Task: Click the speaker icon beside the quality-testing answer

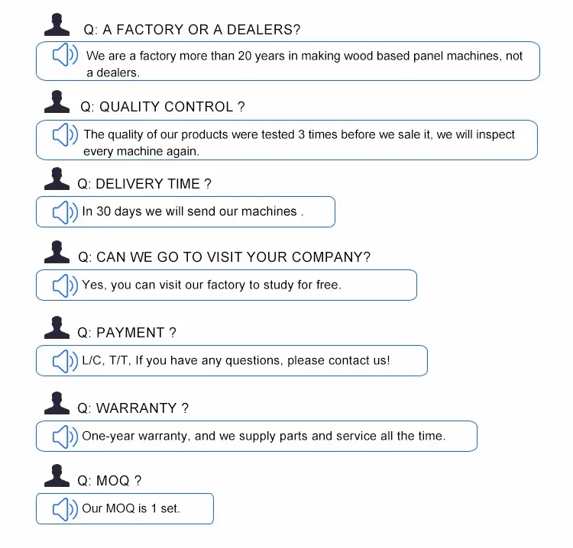Action: (65, 135)
